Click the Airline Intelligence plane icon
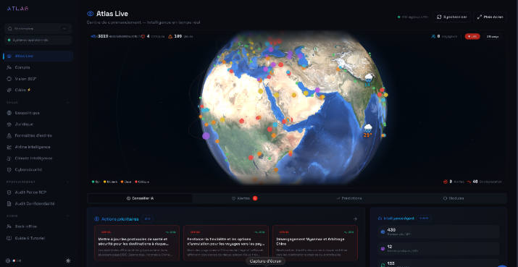This screenshot has width=518, height=267. [9, 147]
